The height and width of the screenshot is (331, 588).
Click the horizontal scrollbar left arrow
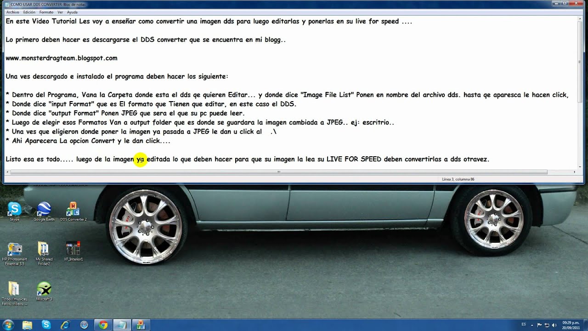tap(7, 172)
